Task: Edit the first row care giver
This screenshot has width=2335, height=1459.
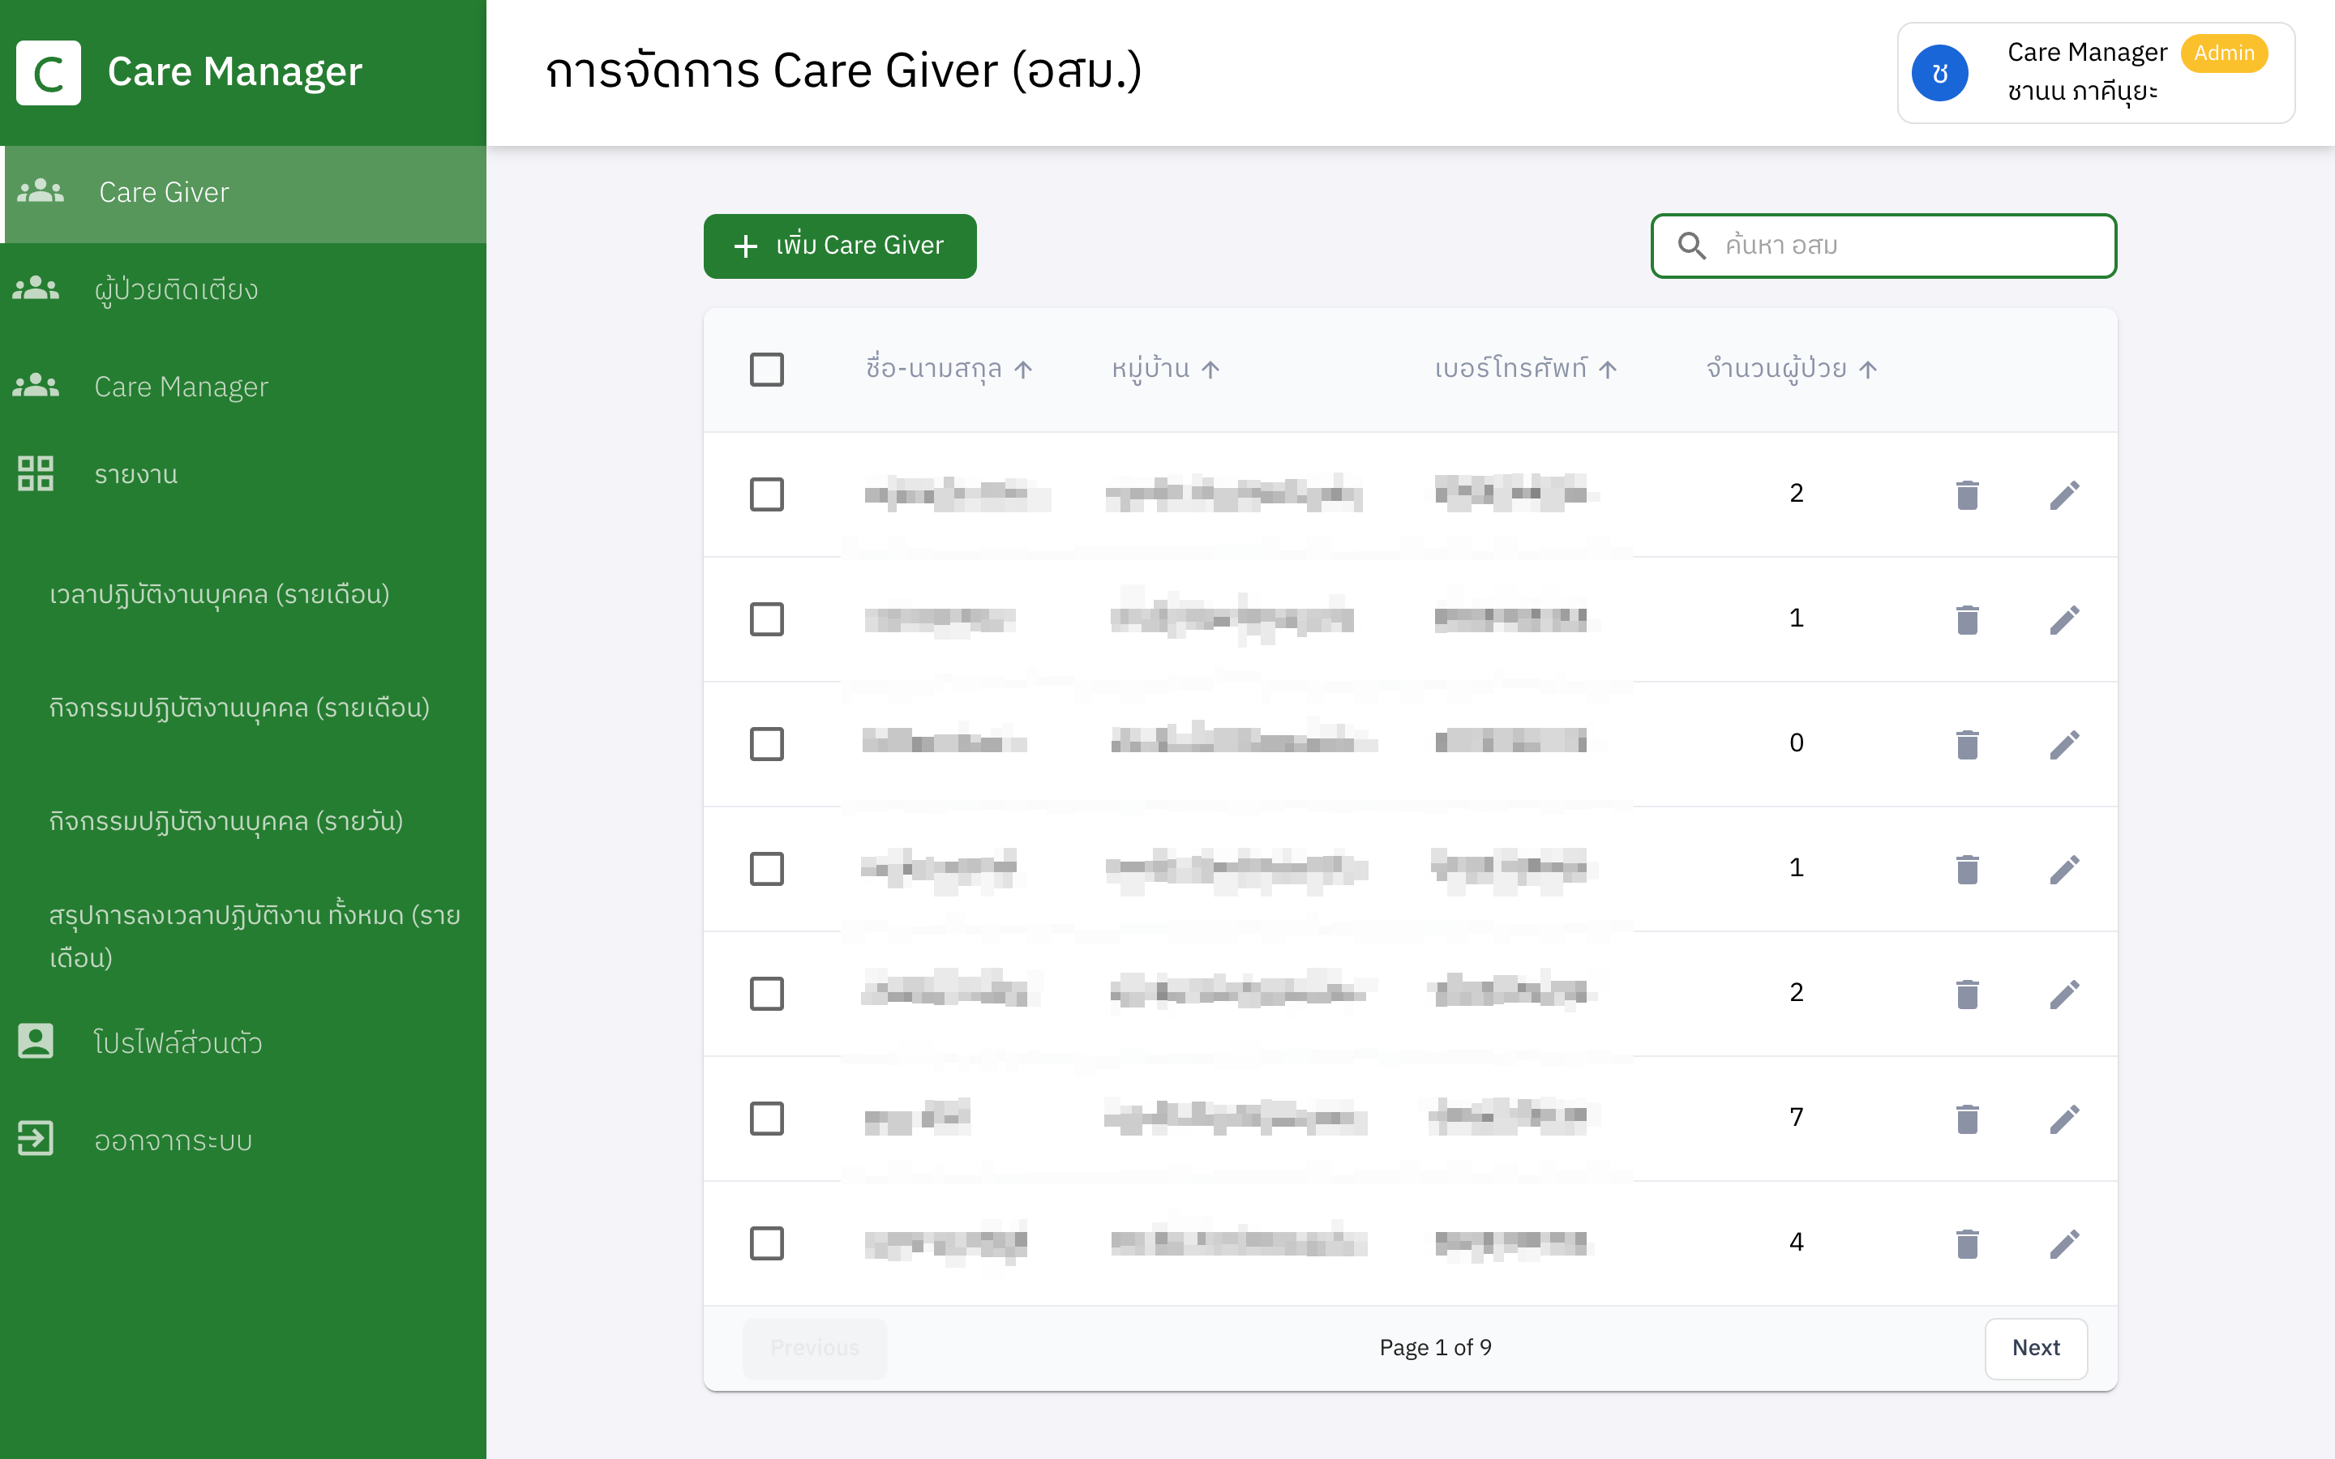Action: coord(2064,494)
